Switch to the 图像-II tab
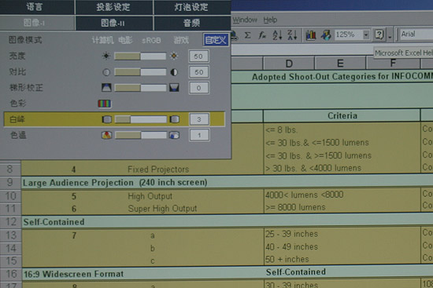433x288 pixels. pos(113,23)
